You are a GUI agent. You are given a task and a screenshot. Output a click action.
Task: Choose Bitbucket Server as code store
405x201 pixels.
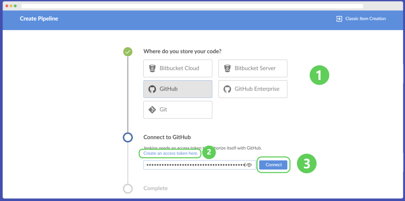pyautogui.click(x=253, y=68)
